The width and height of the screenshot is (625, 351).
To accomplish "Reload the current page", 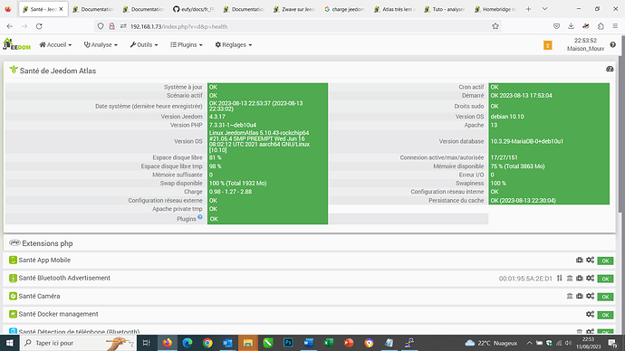I will pyautogui.click(x=39, y=26).
